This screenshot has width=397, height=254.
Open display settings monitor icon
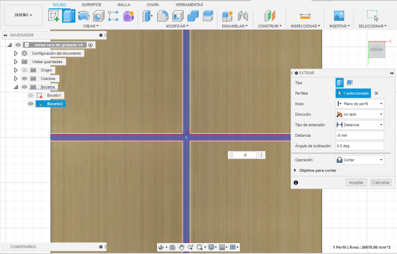click(211, 247)
